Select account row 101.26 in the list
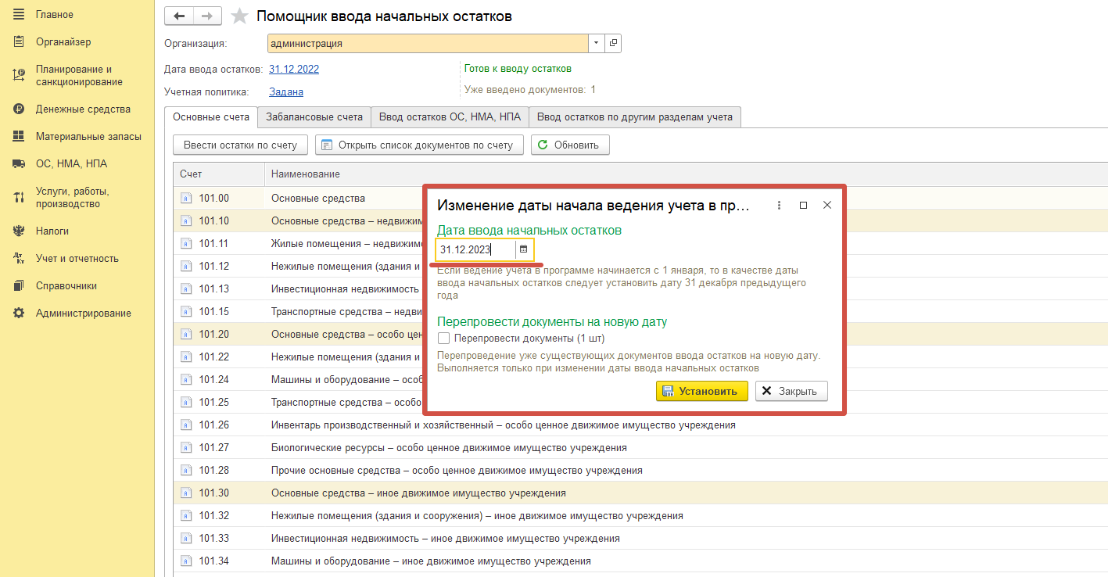This screenshot has width=1108, height=577. click(640, 425)
